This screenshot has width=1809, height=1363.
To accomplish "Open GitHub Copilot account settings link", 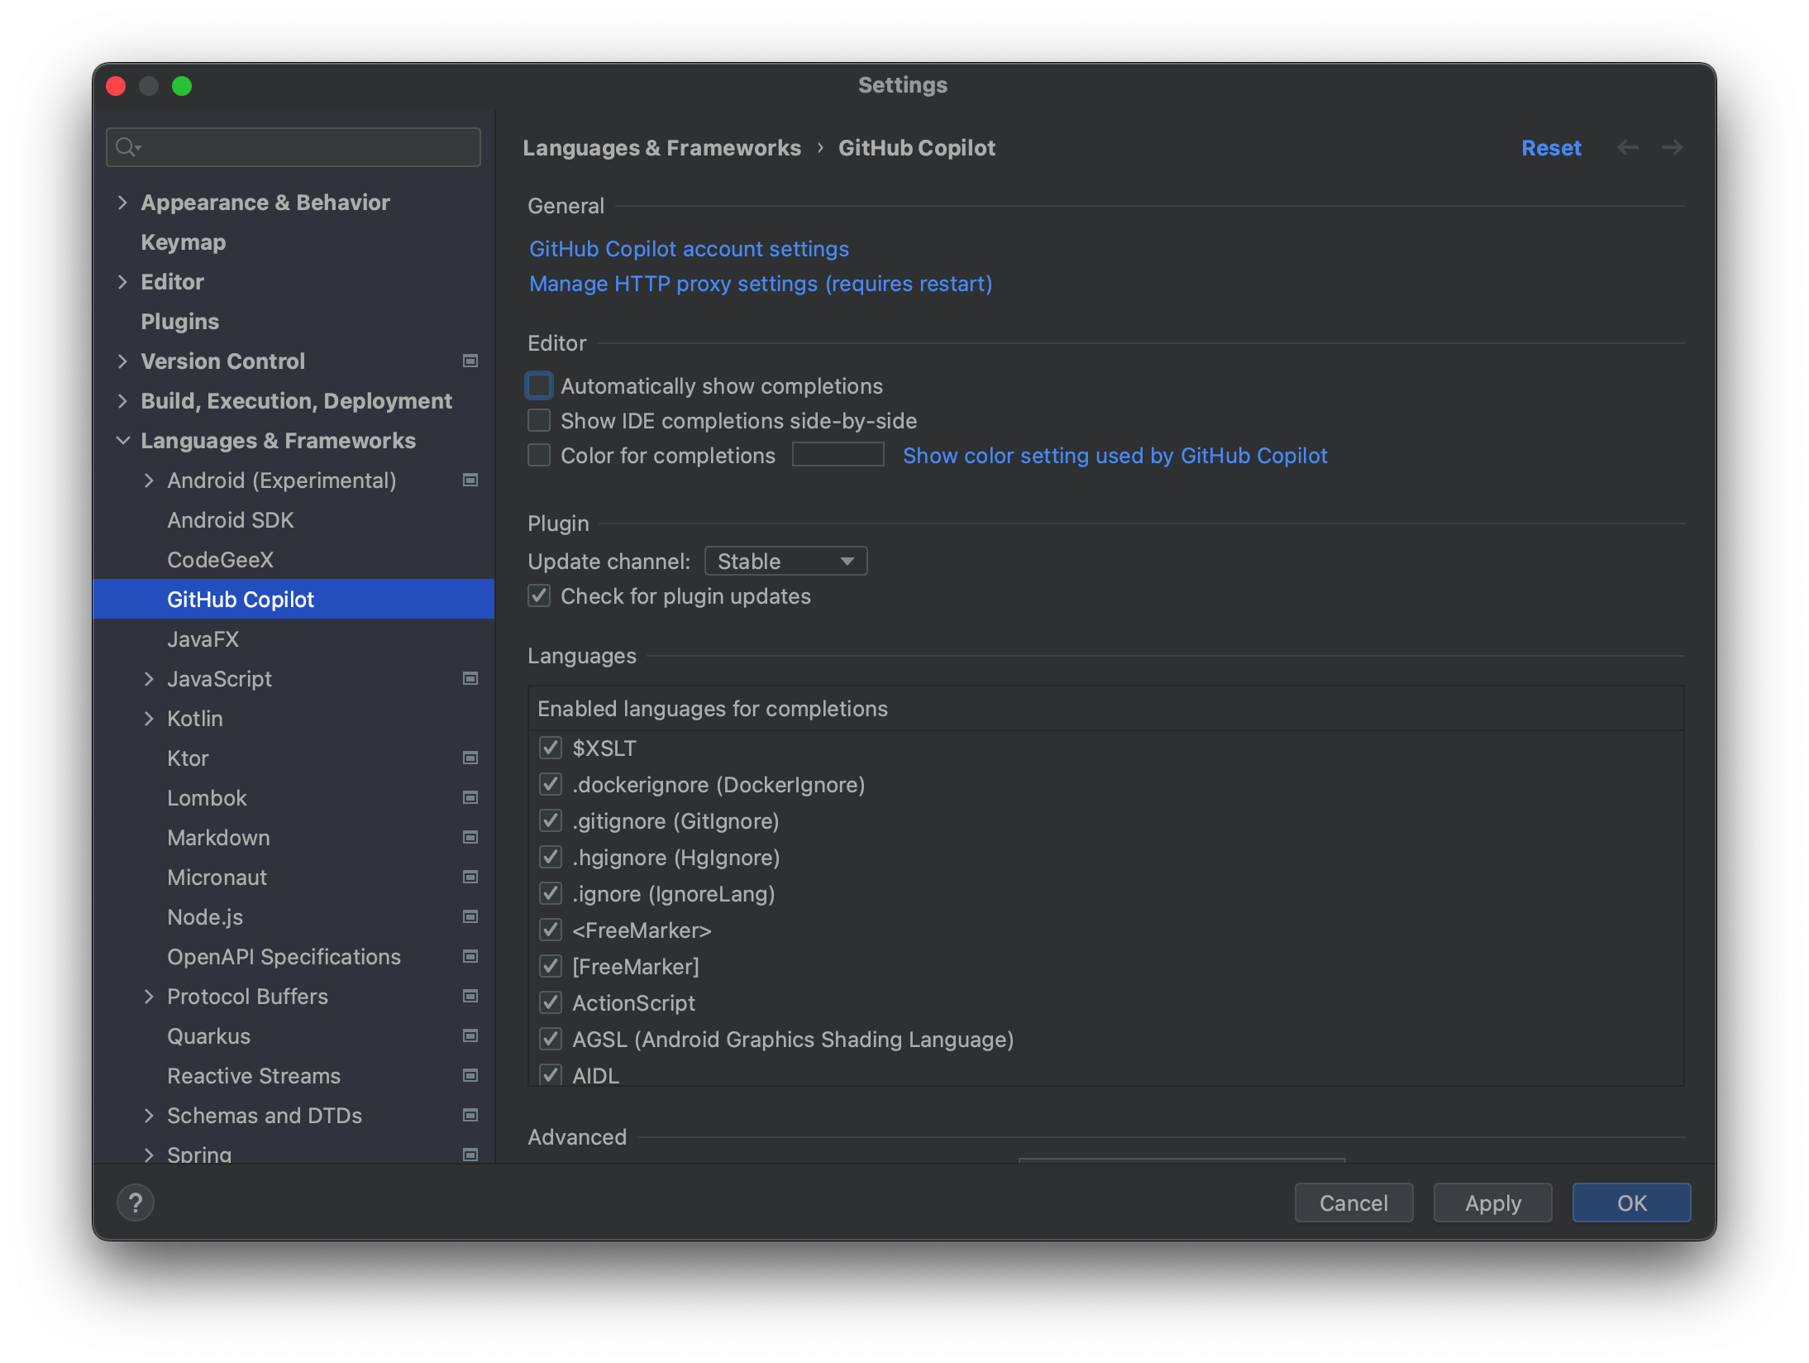I will click(689, 248).
